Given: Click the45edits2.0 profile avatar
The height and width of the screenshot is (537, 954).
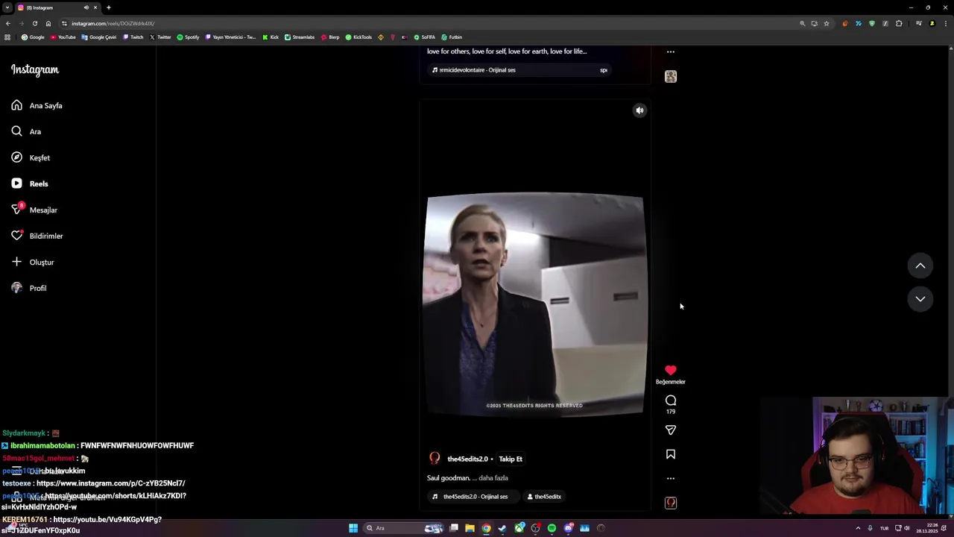Looking at the screenshot, I should click(435, 459).
